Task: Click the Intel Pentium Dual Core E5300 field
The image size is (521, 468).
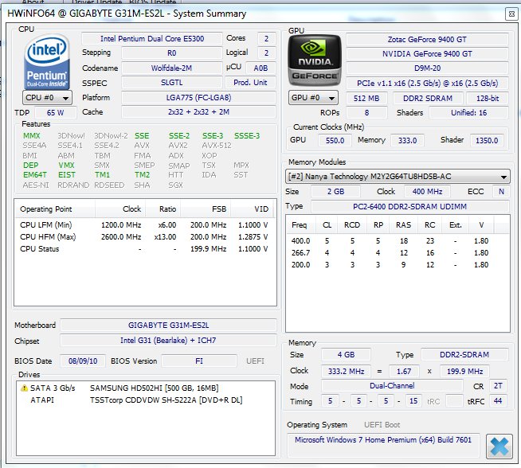Action: click(152, 38)
